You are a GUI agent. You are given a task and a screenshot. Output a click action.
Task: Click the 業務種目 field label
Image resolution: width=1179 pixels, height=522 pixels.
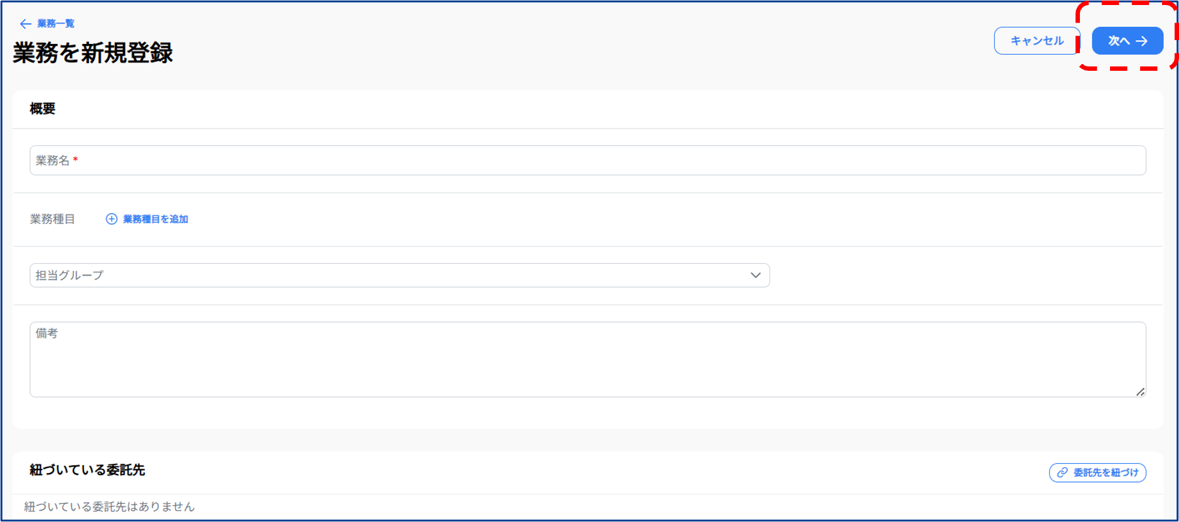pyautogui.click(x=53, y=219)
